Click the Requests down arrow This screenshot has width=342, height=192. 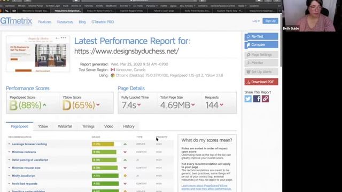pos(221,105)
